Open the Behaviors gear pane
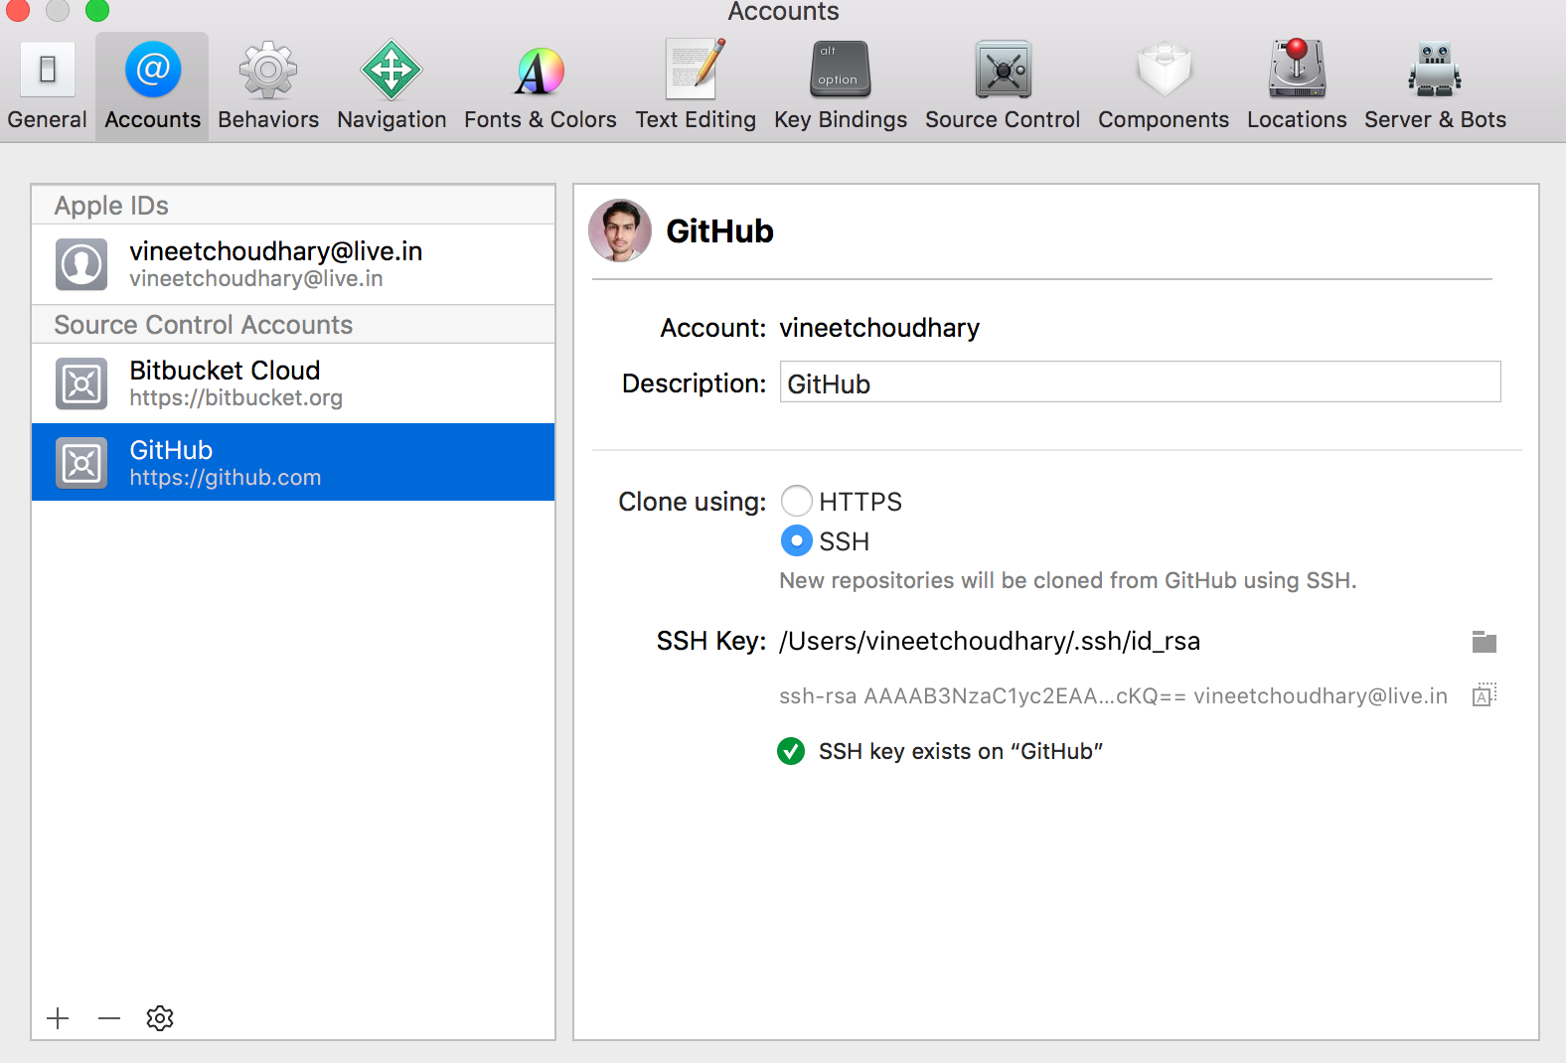Screen dimensions: 1566x1063 [268, 87]
